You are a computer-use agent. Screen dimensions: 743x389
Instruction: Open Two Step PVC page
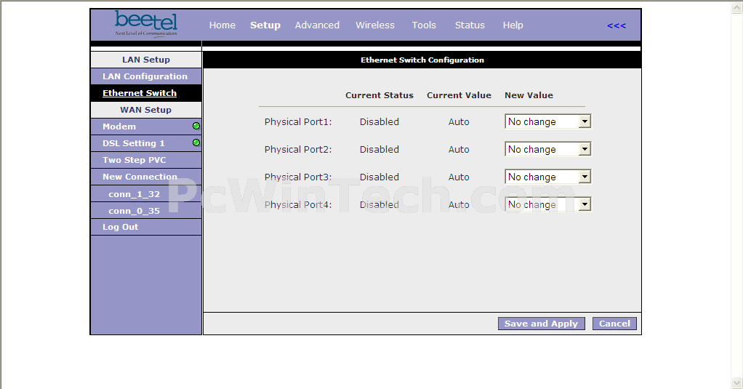[x=146, y=160]
